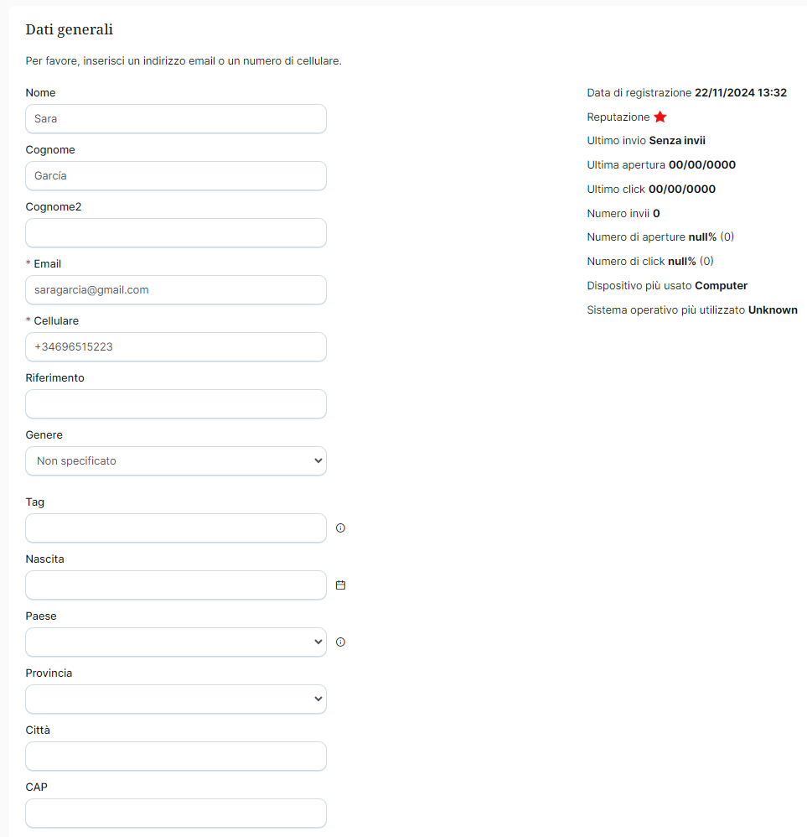Focus the Cognome field containing García
The height and width of the screenshot is (837, 807).
click(176, 176)
